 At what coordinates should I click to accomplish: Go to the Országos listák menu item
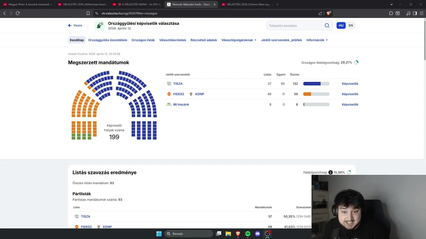click(x=143, y=40)
